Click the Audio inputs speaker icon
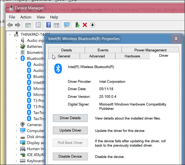The width and height of the screenshot is (185, 165). click(22, 40)
